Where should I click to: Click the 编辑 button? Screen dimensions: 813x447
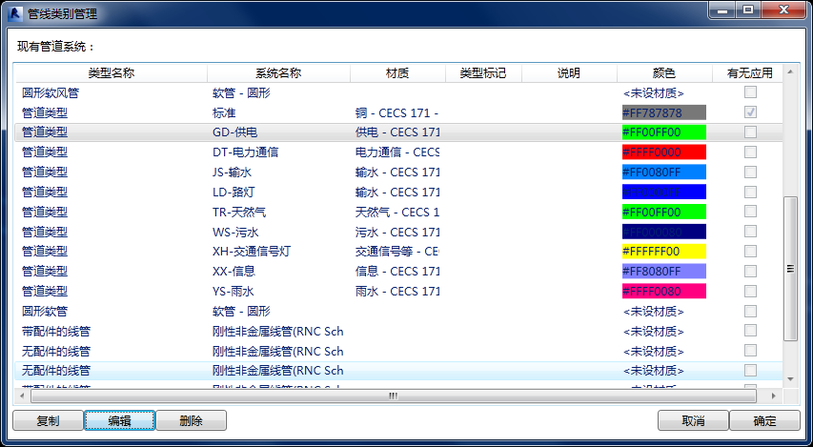pos(119,420)
